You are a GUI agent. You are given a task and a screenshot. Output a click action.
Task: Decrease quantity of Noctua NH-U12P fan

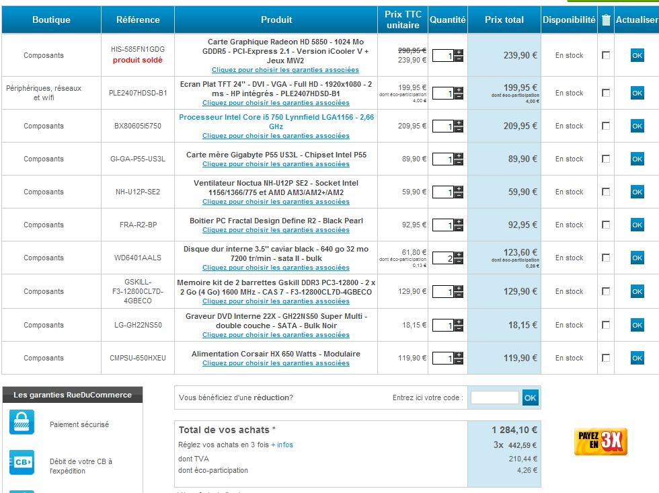(x=459, y=196)
